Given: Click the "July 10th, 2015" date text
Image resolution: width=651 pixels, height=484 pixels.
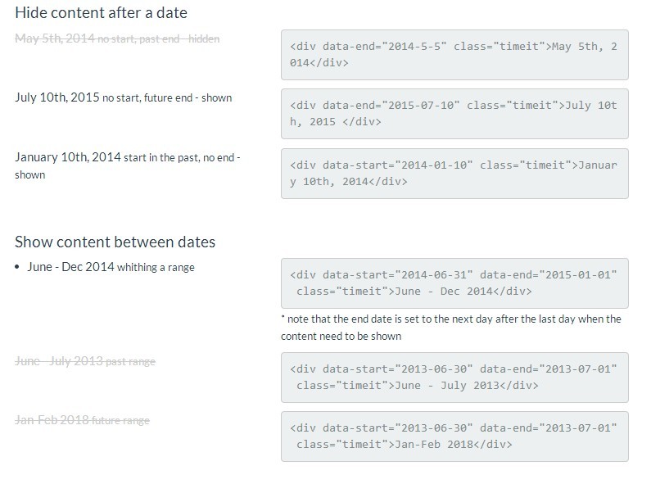Looking at the screenshot, I should (57, 97).
